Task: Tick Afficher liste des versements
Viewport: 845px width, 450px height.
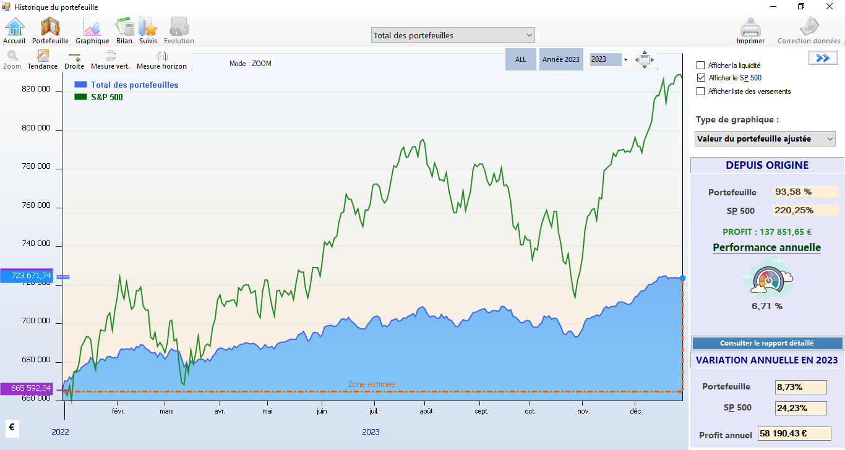Action: (x=700, y=91)
